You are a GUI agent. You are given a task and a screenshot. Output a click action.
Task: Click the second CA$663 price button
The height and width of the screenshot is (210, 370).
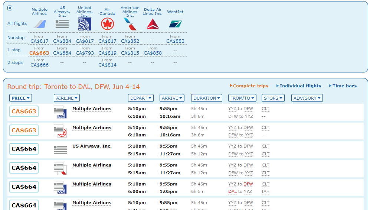24,130
